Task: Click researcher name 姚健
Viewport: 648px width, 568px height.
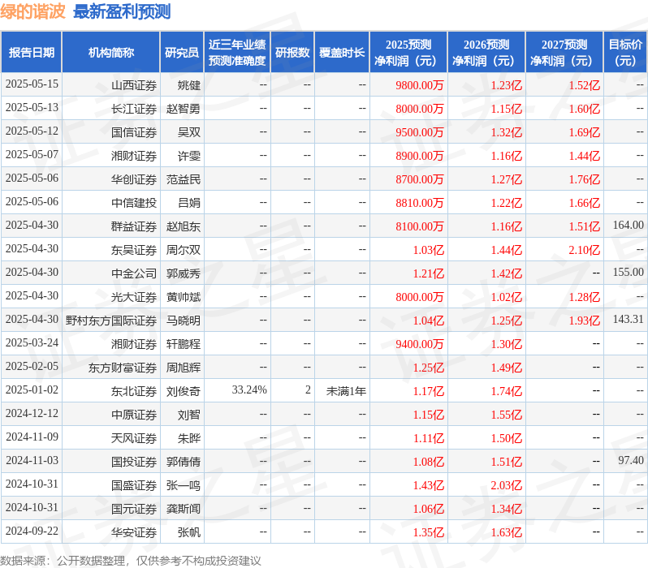Action: 189,85
